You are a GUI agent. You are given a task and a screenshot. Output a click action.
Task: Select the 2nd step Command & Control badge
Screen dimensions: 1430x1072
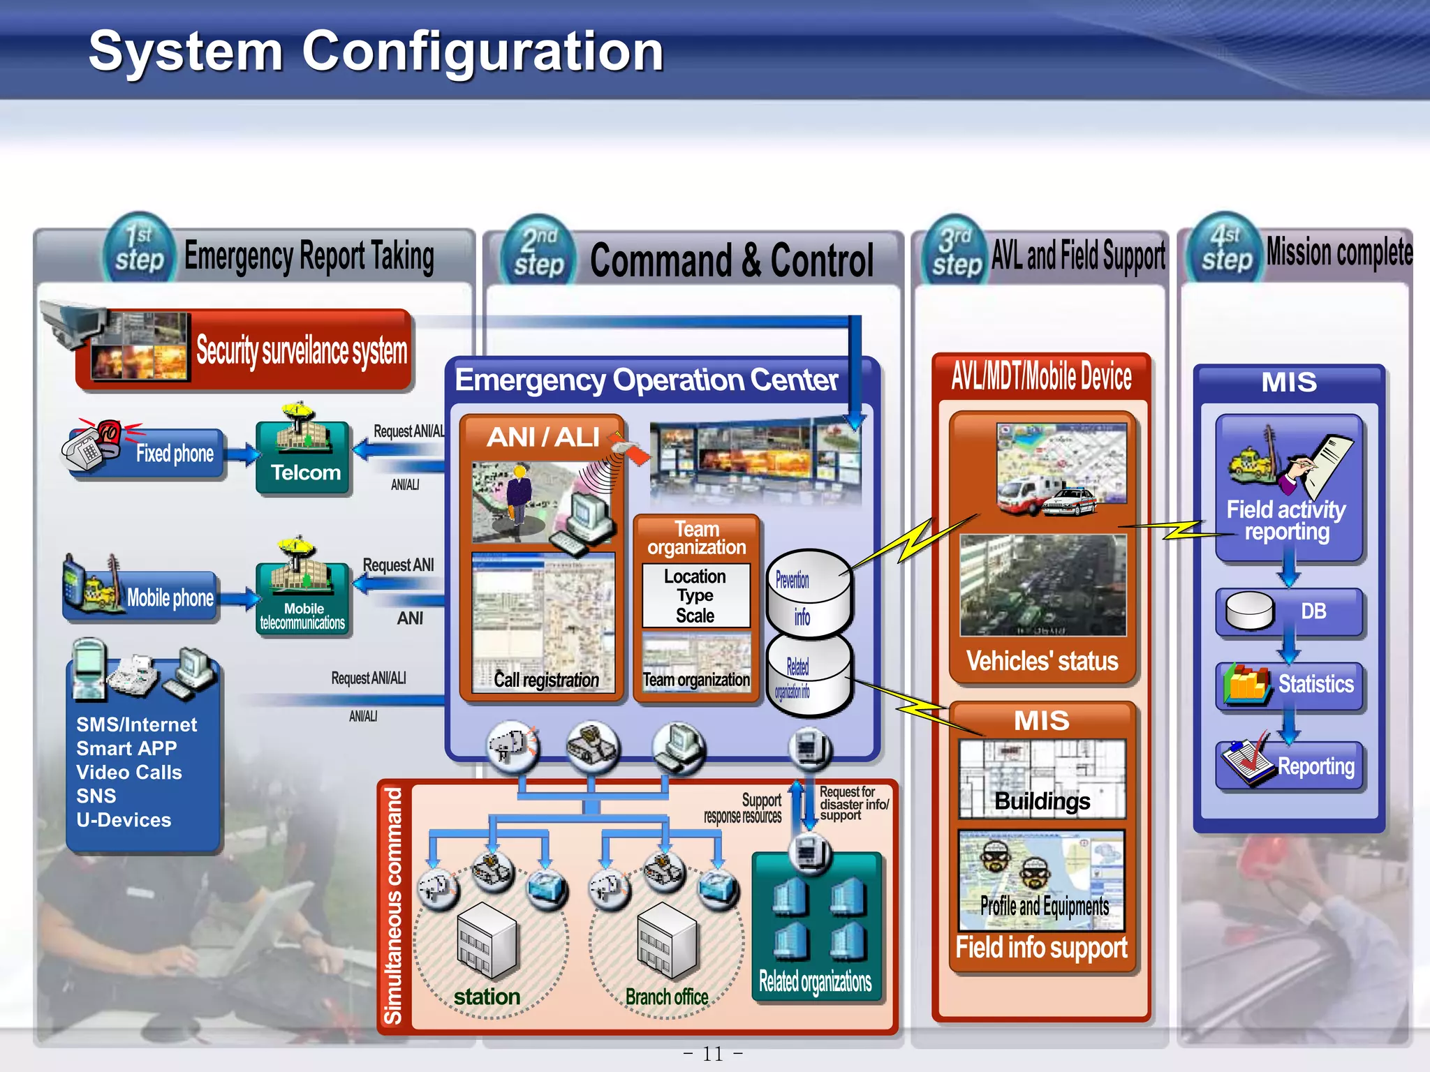pos(538,253)
